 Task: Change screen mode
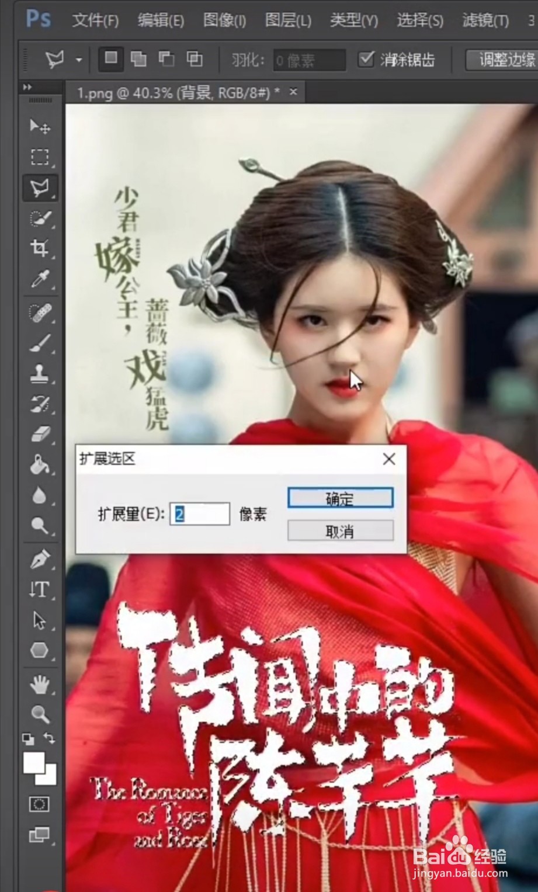pyautogui.click(x=40, y=835)
